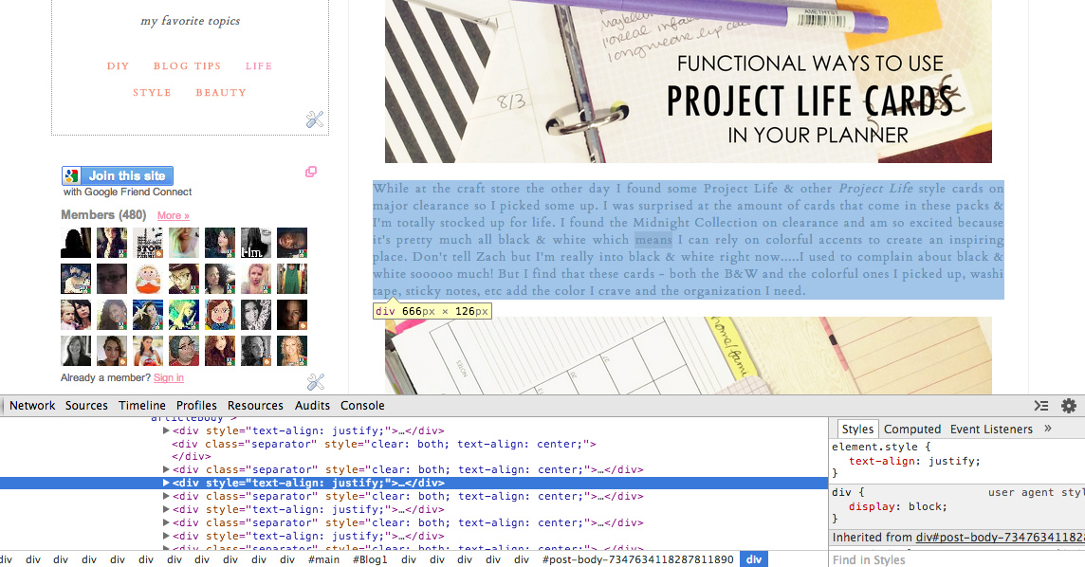The height and width of the screenshot is (567, 1085).
Task: Open the DevTools settings gear
Action: point(1068,406)
